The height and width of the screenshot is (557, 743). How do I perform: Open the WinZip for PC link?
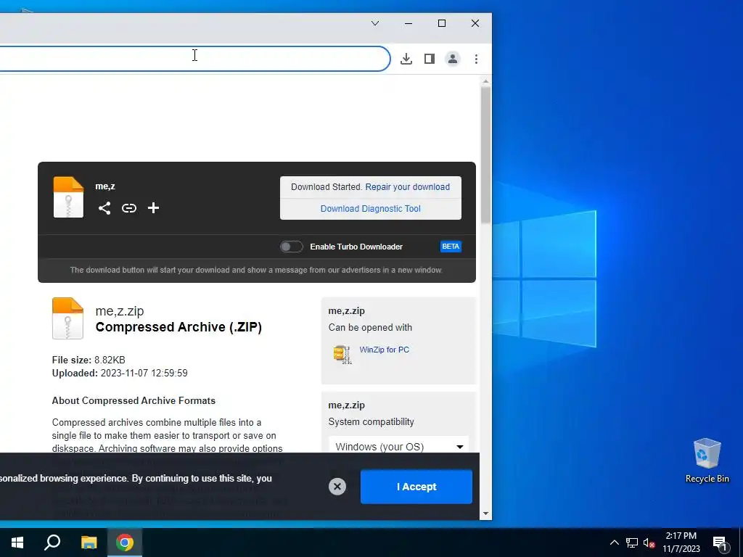(385, 350)
